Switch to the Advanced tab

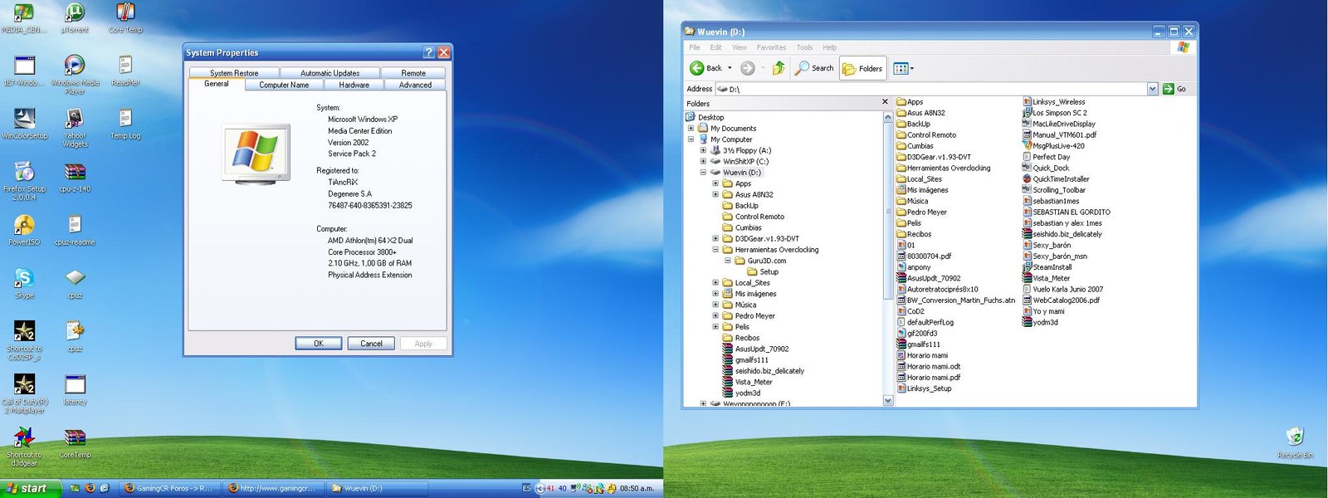[415, 85]
